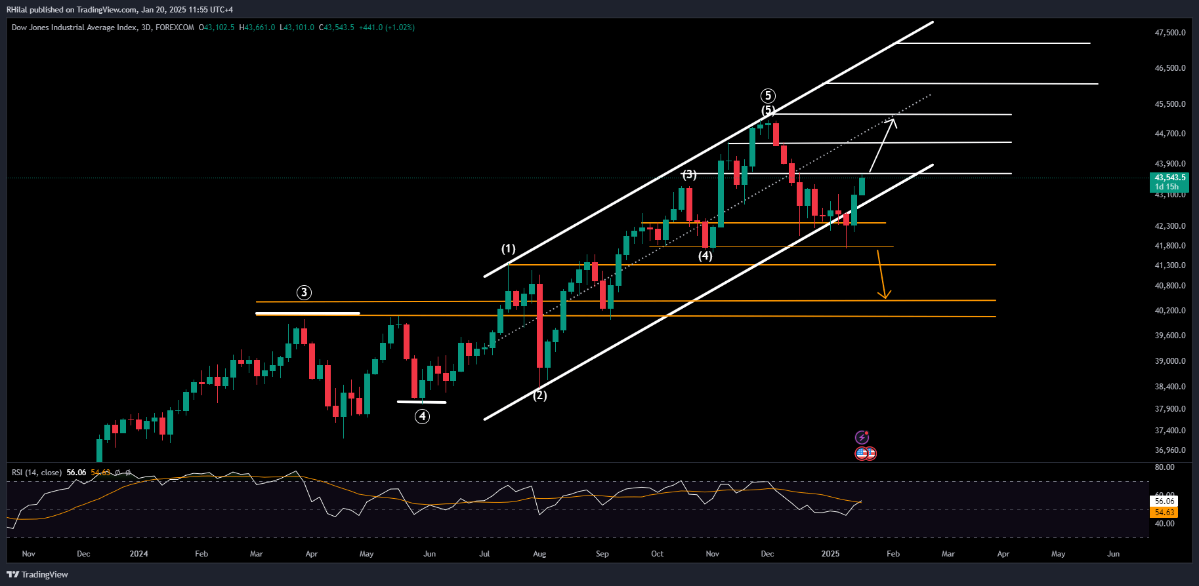Click the TradingView logo at bottom left
The width and height of the screenshot is (1199, 586).
coord(37,575)
